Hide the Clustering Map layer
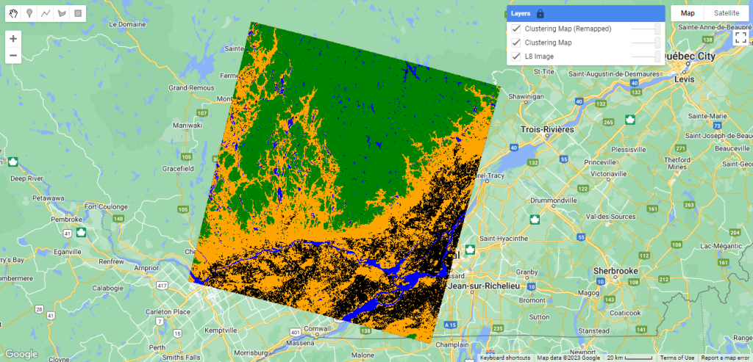This screenshot has height=362, width=753. [516, 43]
